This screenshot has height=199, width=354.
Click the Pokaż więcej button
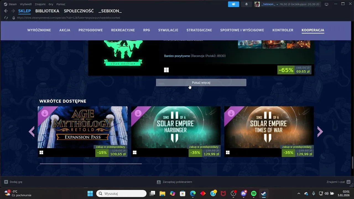(201, 82)
